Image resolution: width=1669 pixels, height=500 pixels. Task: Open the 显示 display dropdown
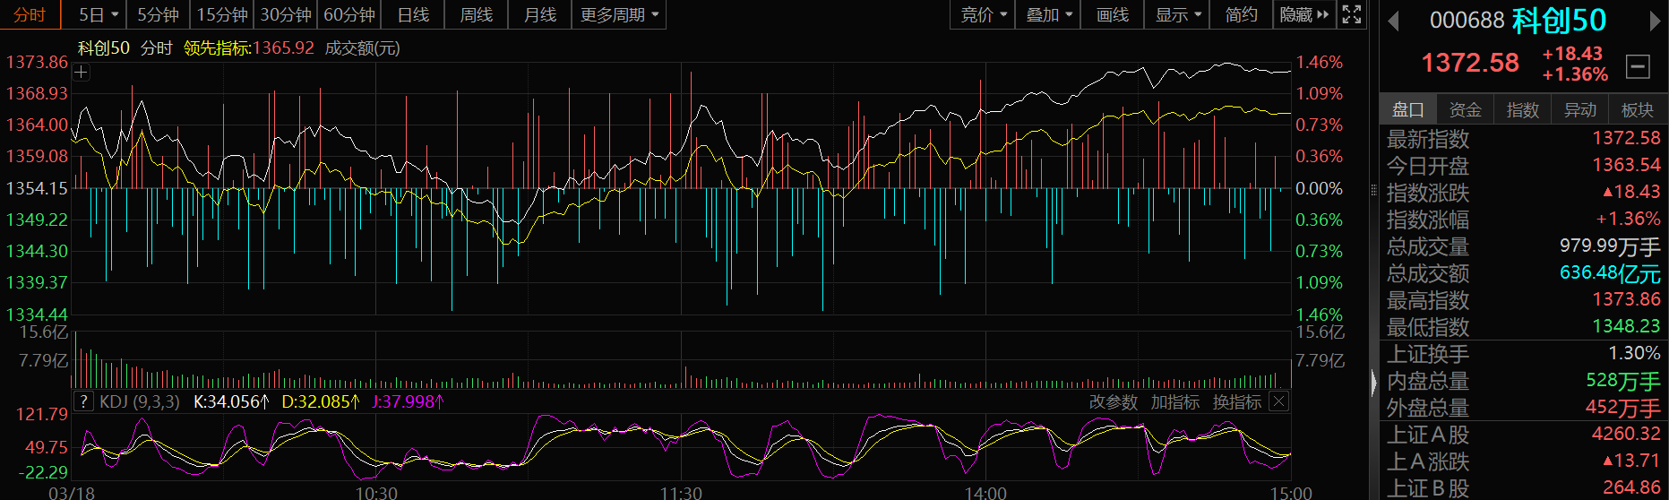(1177, 14)
